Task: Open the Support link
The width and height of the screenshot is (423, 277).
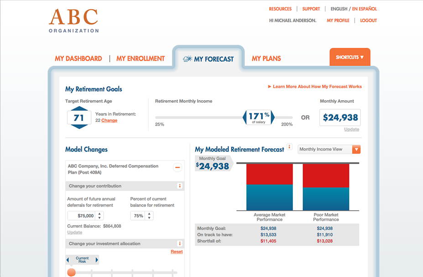Action: point(311,9)
